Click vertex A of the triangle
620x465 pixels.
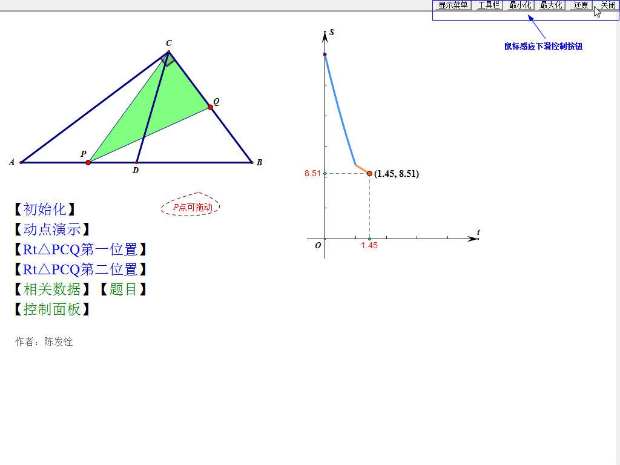21,162
